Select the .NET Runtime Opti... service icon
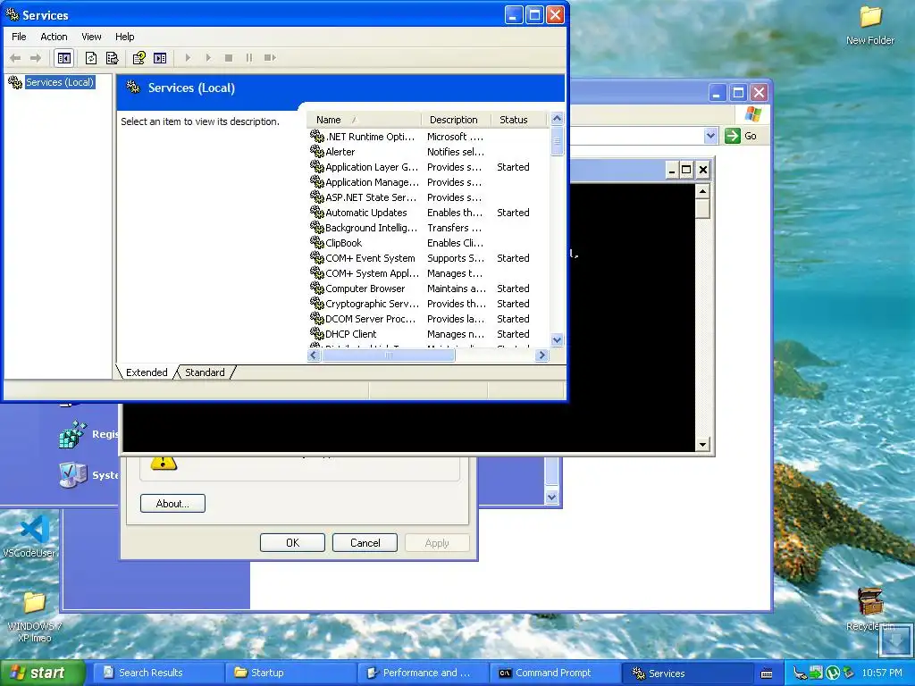The height and width of the screenshot is (686, 915). point(317,136)
